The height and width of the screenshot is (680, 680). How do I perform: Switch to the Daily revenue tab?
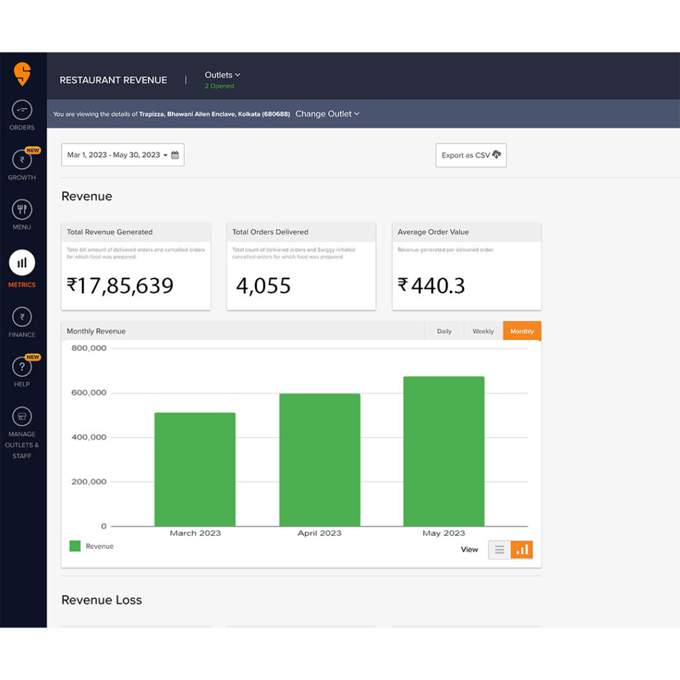click(x=444, y=331)
